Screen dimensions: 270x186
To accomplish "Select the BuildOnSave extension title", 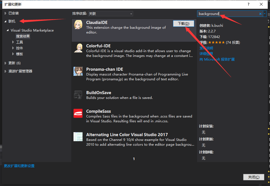I will tap(99, 93).
